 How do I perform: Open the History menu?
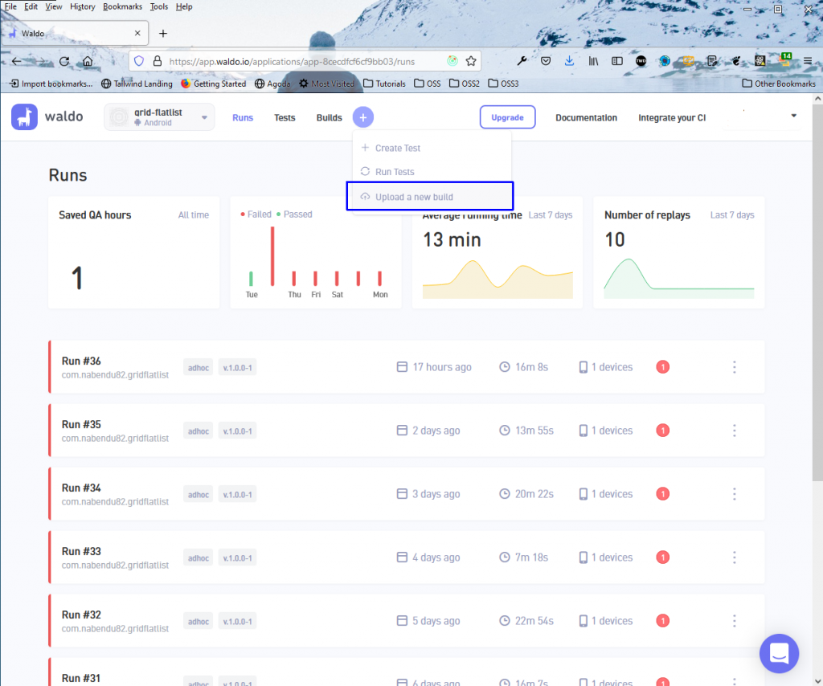[x=83, y=6]
